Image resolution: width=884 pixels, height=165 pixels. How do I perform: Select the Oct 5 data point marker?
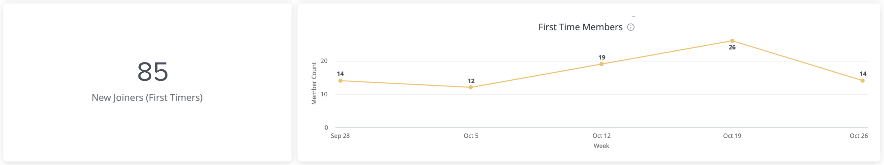471,87
